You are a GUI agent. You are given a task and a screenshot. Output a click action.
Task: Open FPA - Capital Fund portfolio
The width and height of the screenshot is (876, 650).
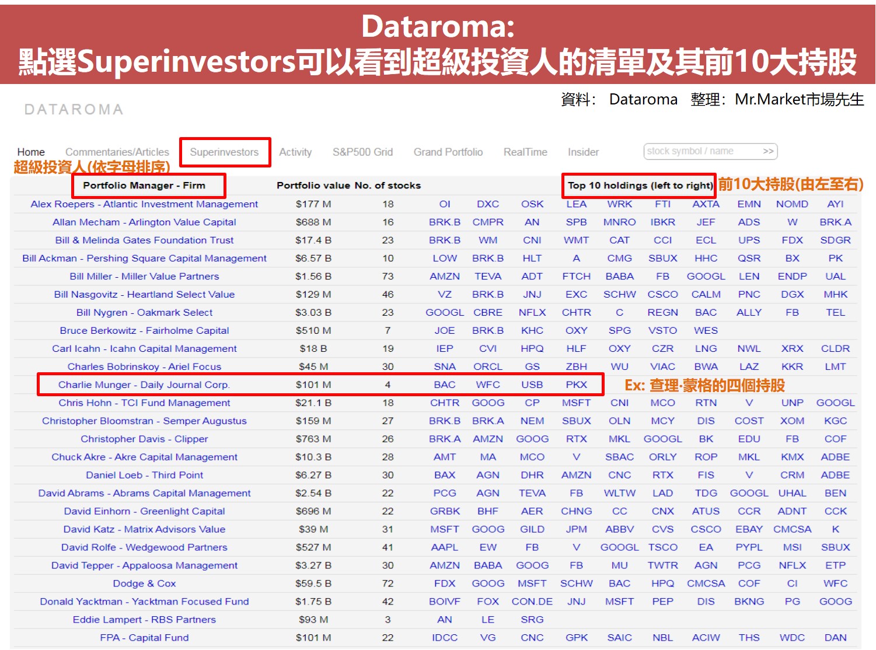(x=144, y=638)
